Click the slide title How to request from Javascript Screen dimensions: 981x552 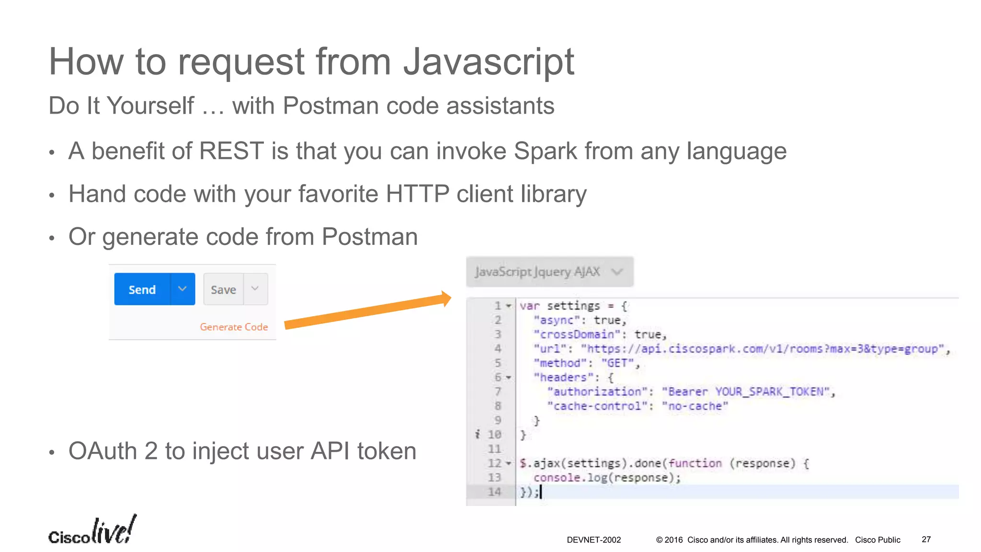click(x=311, y=61)
